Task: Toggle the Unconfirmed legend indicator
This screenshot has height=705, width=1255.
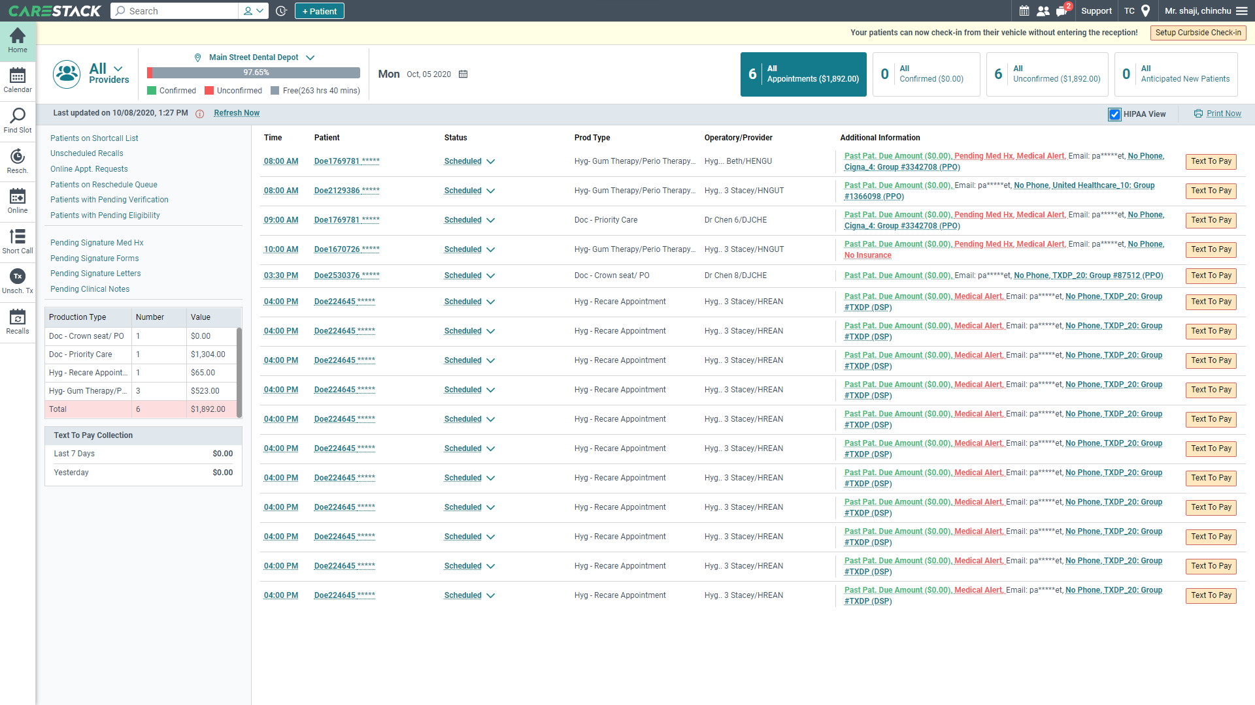Action: tap(209, 90)
